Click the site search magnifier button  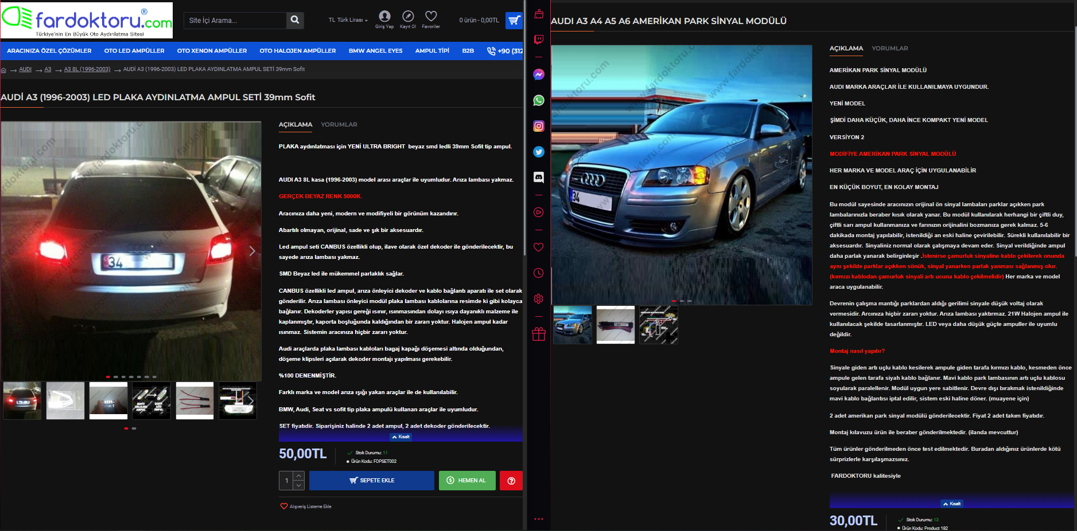click(x=295, y=20)
